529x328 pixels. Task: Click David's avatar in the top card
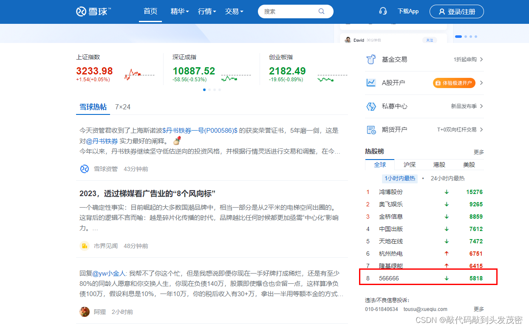[x=348, y=40]
